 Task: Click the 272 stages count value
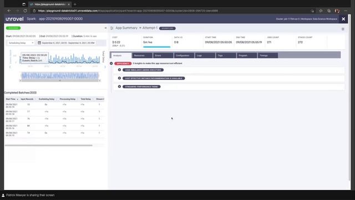300,42
